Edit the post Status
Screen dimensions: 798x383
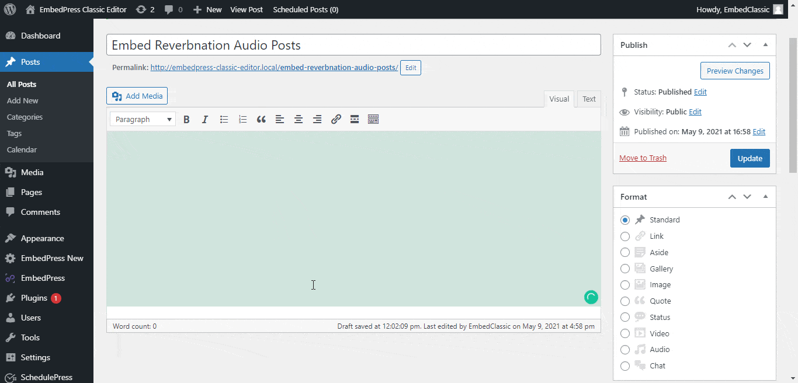coord(700,92)
